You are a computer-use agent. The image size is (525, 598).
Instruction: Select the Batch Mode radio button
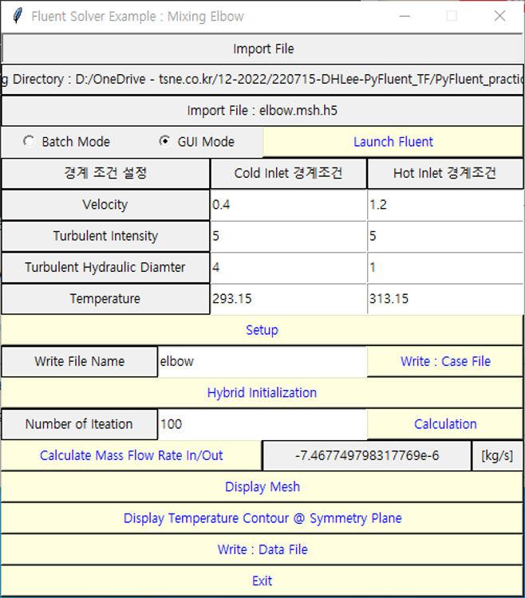29,141
